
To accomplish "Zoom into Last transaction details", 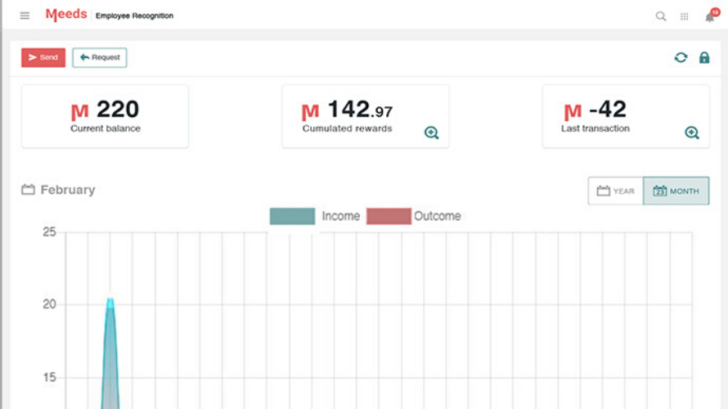I will 692,133.
